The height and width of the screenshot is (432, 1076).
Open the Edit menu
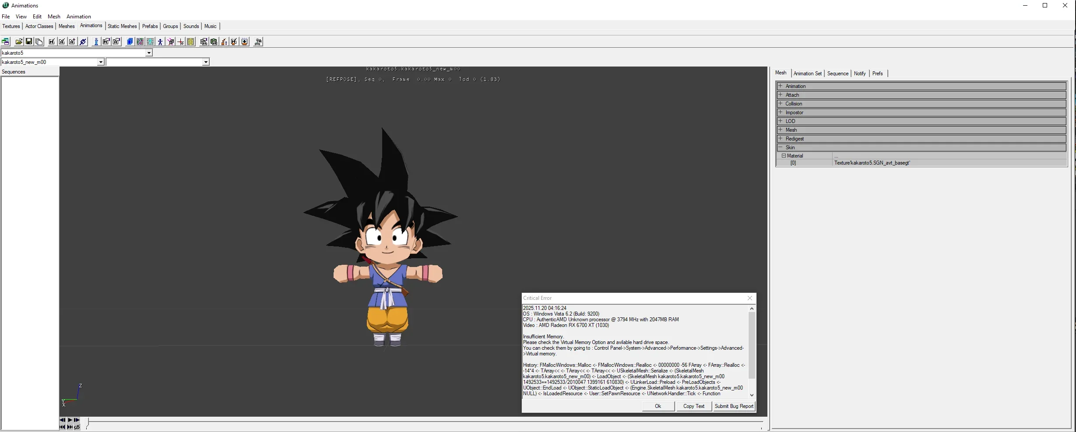[37, 17]
